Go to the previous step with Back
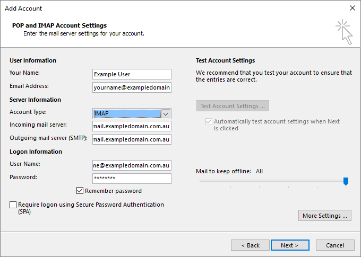Screen dimensions: 361x257 tap(250, 245)
